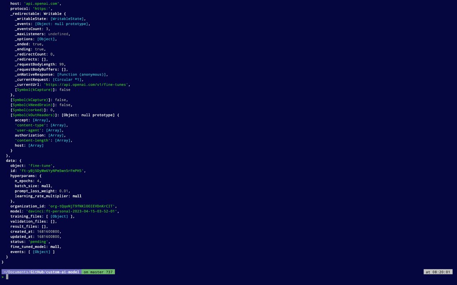Click the model 'davinci:ft-personal-2023-04-15-03-52-01'
The height and width of the screenshot is (285, 457).
click(71, 211)
